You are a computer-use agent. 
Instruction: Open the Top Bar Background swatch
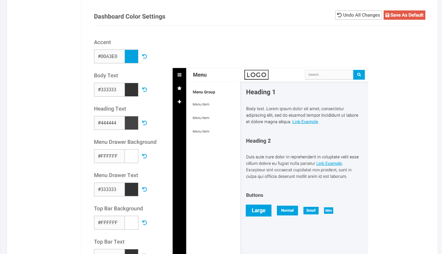131,223
